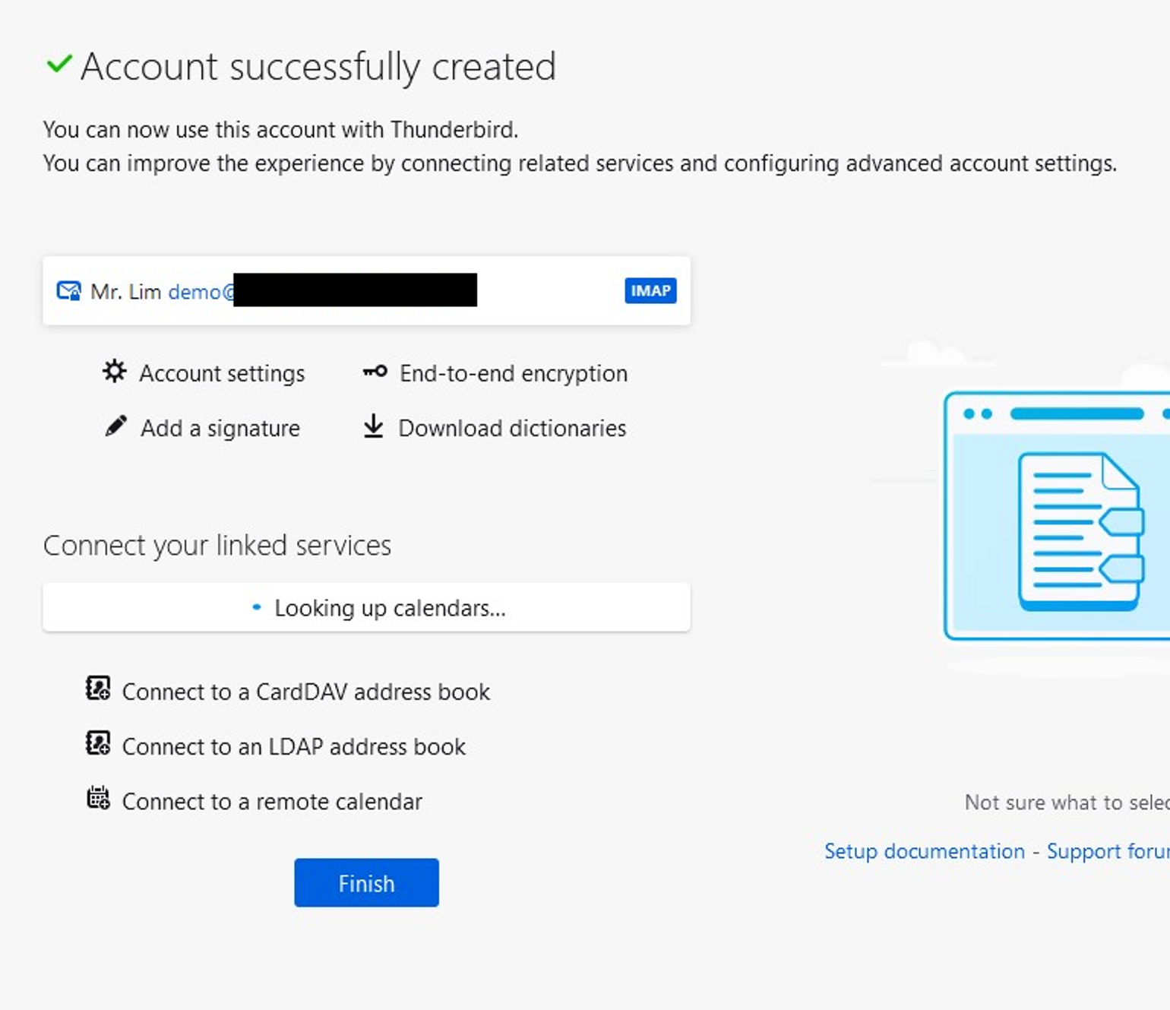
Task: Click the pencil icon for Add a signature
Action: [115, 426]
